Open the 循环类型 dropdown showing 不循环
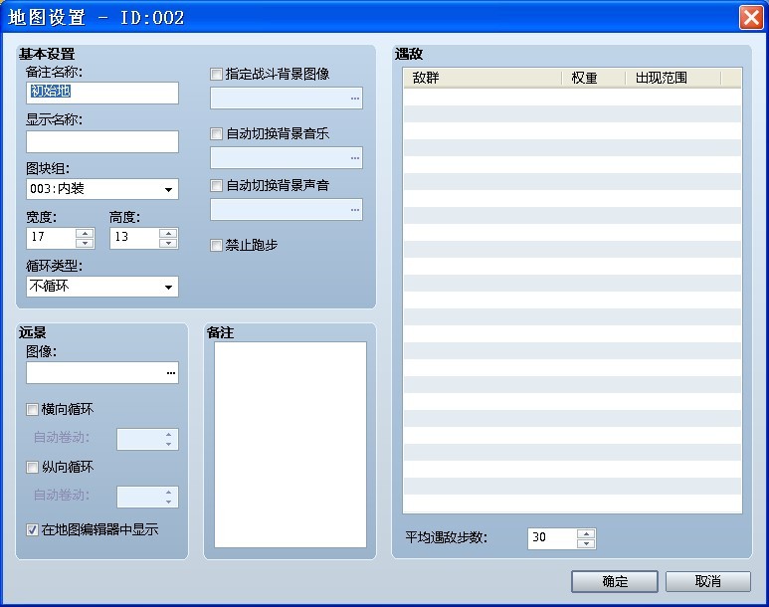The height and width of the screenshot is (607, 769). click(x=102, y=286)
